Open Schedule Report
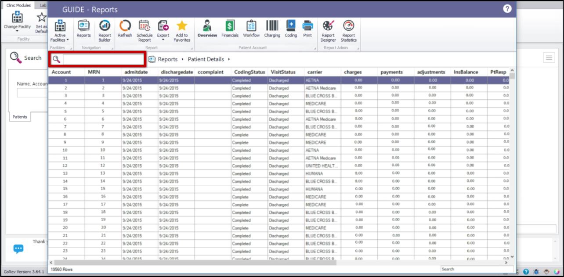 coord(145,31)
